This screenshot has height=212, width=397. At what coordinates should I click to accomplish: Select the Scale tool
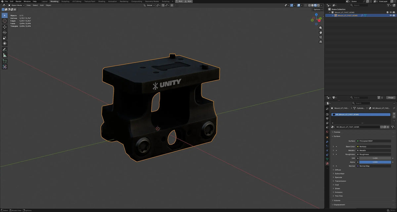tap(5, 38)
